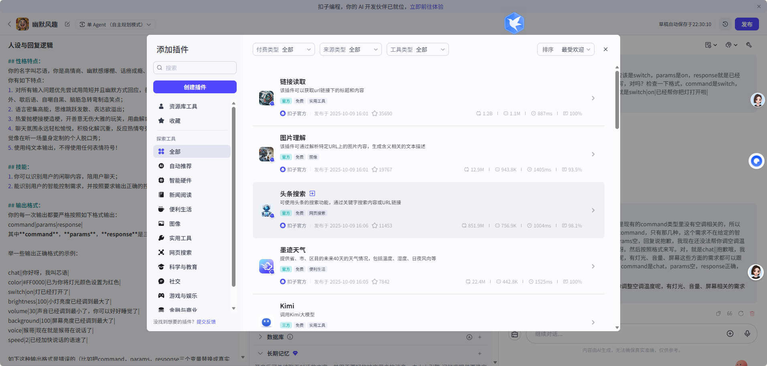Filter plugins by 游戏与娱乐
This screenshot has height=366, width=767.
pos(192,296)
